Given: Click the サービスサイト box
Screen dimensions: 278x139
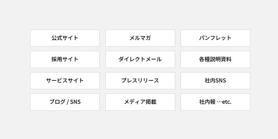Looking at the screenshot, I should 65,81.
